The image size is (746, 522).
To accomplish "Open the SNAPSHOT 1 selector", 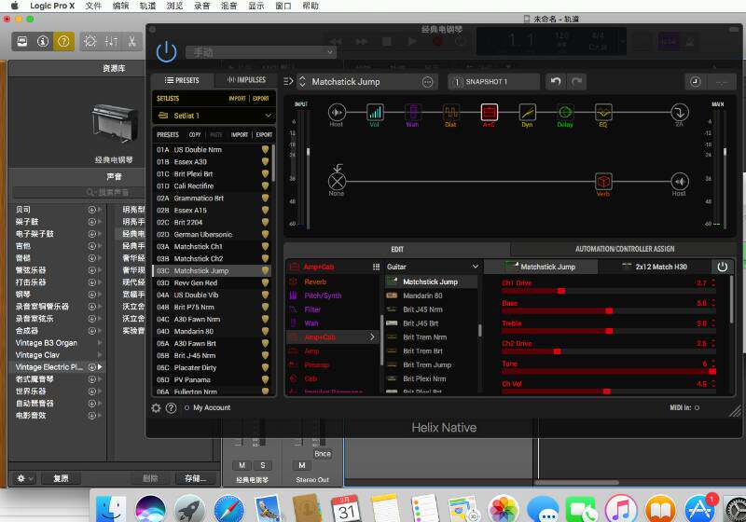I will [494, 82].
